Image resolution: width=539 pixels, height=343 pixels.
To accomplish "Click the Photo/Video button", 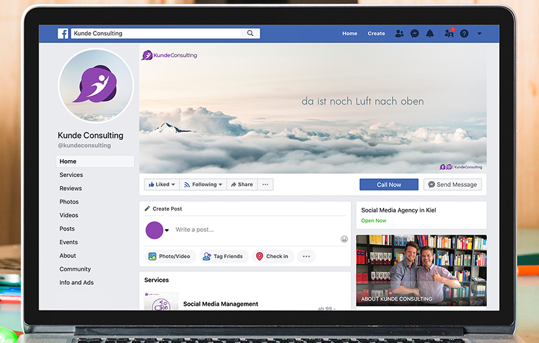I will click(170, 256).
